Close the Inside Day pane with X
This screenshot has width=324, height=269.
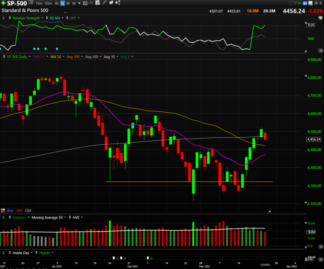(4, 253)
